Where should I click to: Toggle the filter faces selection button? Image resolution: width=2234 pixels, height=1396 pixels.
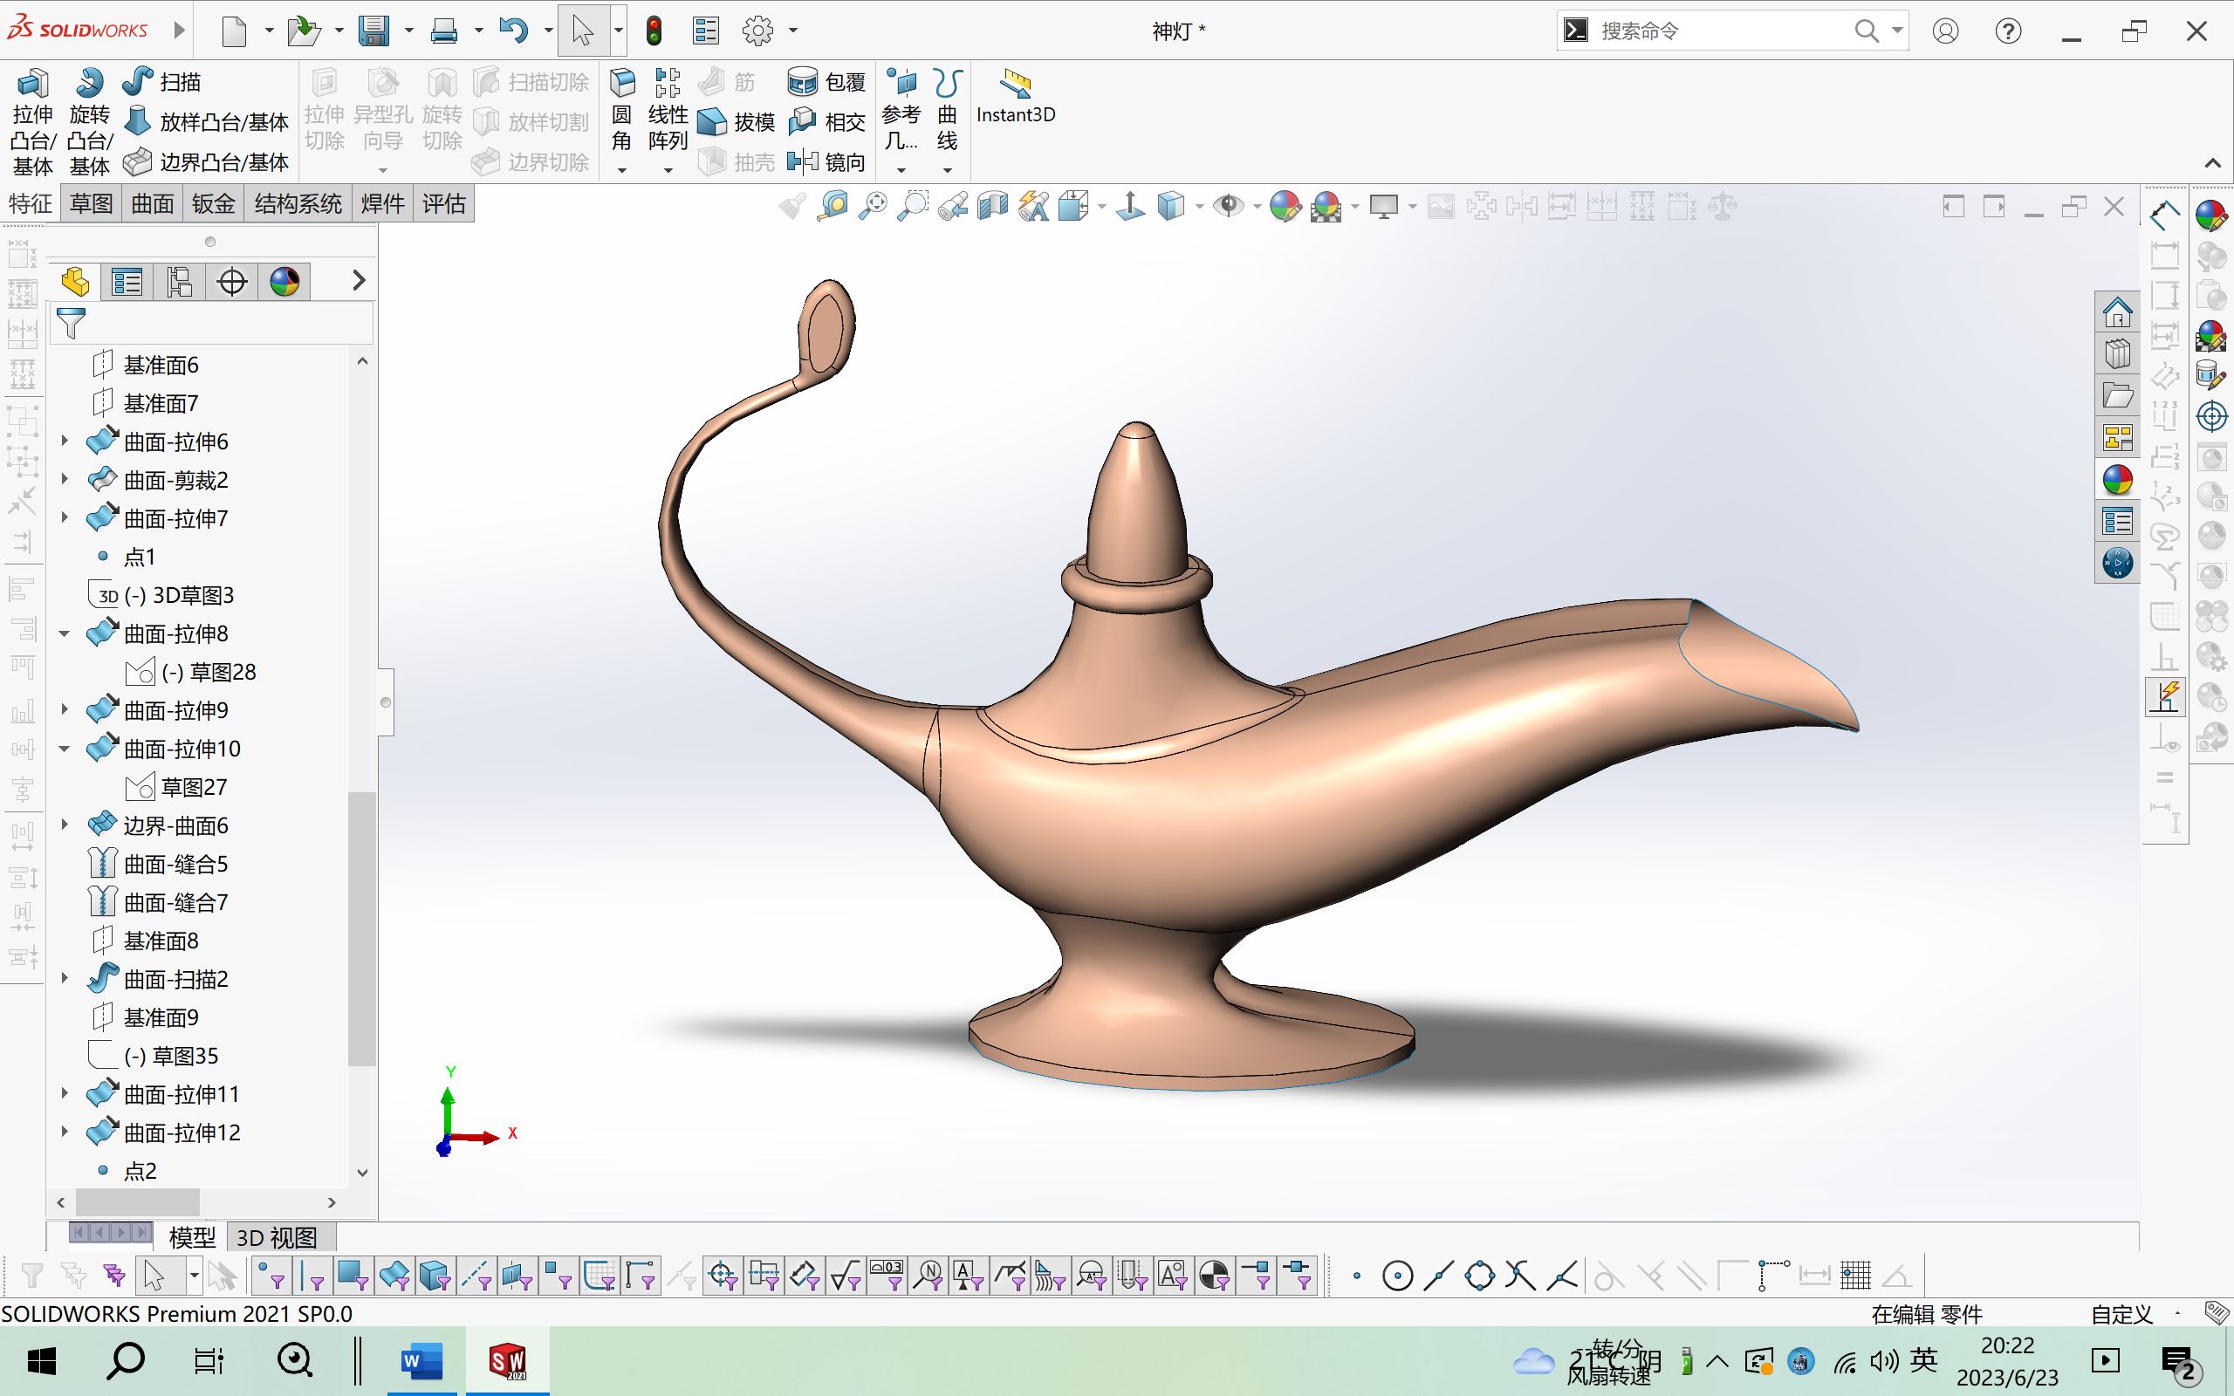coord(353,1276)
